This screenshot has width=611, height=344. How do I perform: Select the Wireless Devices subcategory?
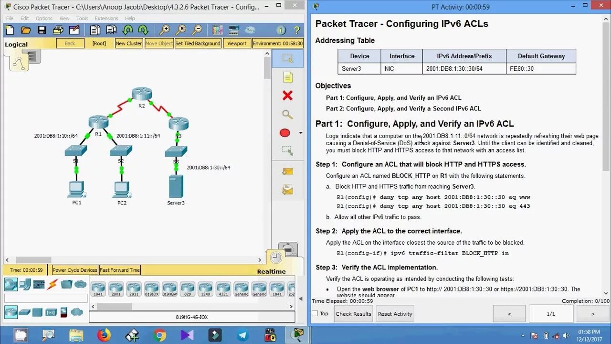(x=51, y=312)
